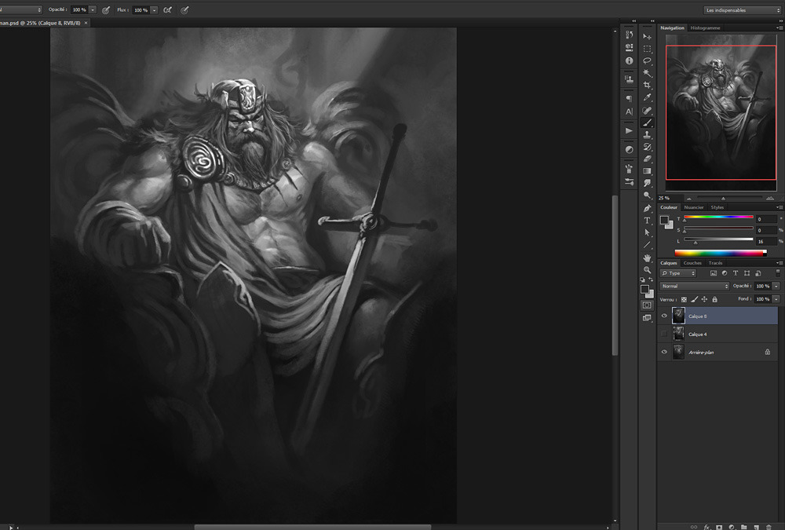
Task: Switch to the Nuancier tab
Action: click(694, 207)
